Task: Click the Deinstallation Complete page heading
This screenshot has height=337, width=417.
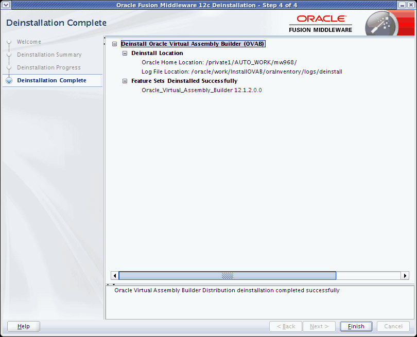Action: 57,23
